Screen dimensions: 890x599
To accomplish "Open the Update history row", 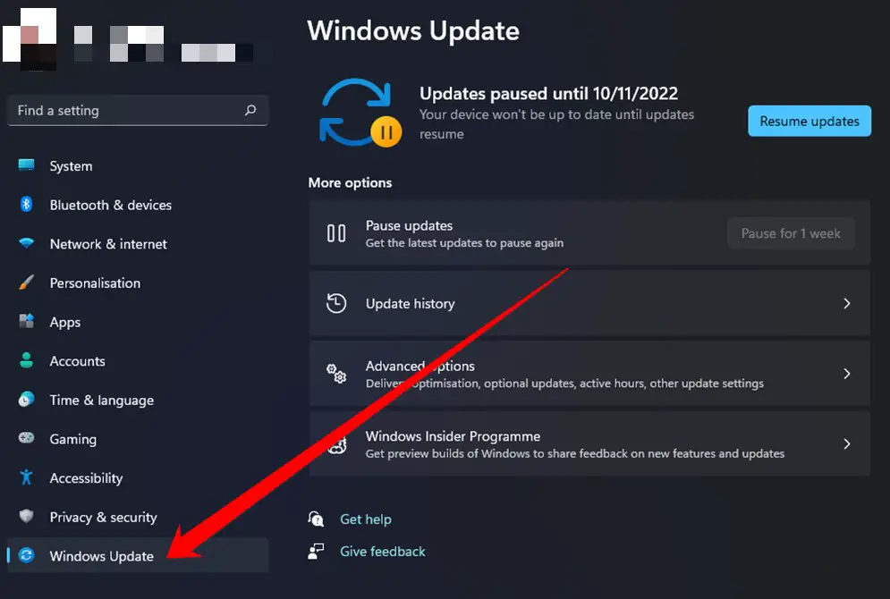I will (589, 303).
